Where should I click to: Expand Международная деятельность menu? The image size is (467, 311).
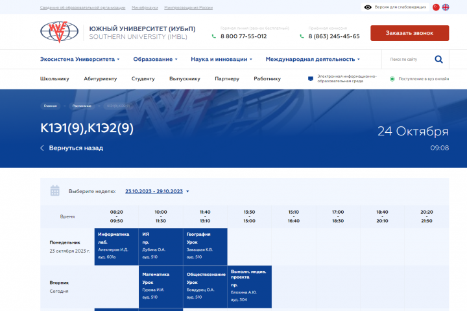tap(313, 59)
